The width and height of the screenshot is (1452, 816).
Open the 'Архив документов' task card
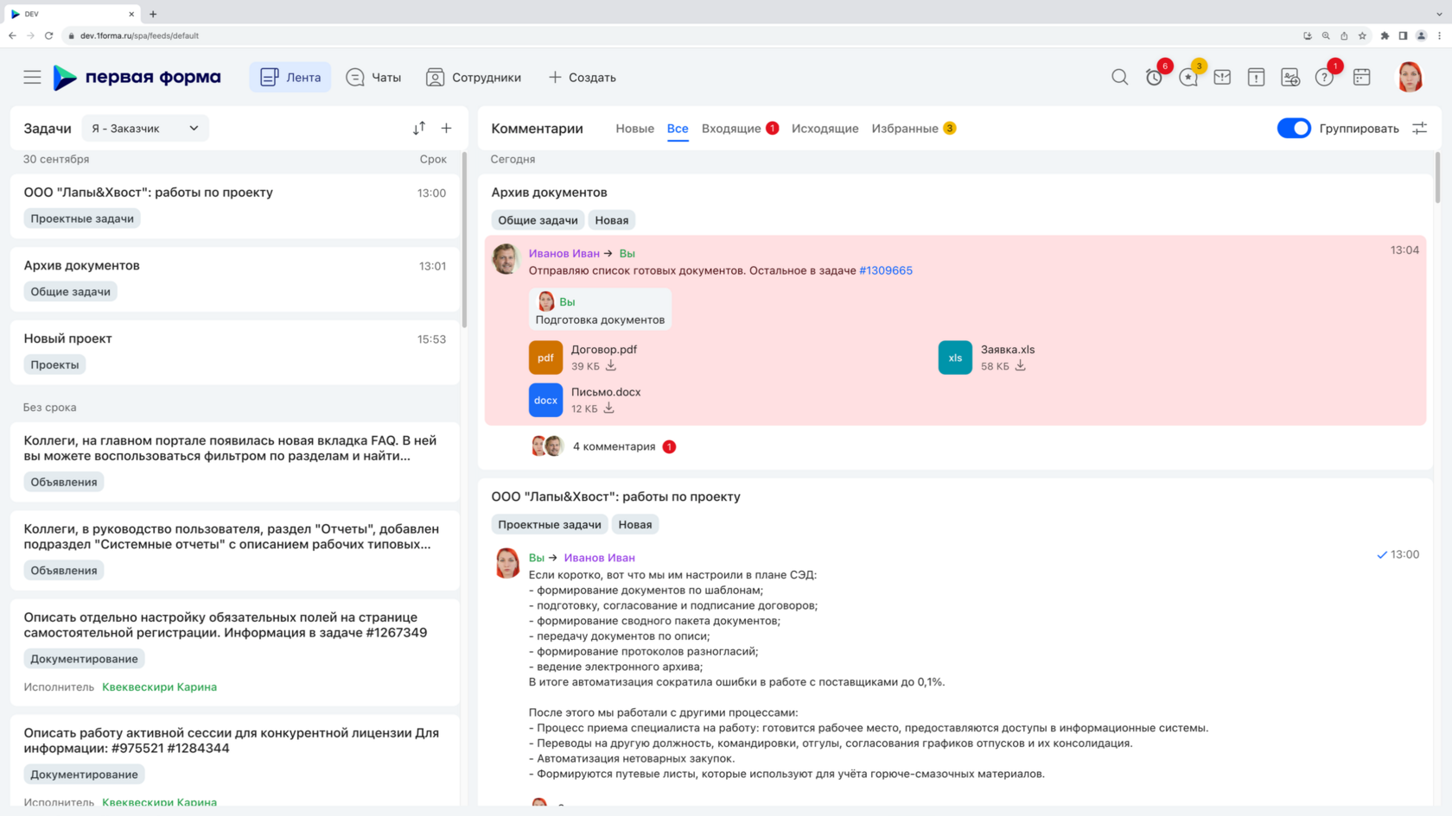235,278
